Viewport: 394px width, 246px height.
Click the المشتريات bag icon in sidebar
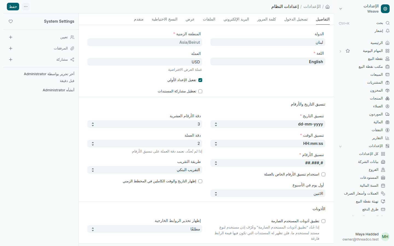coord(387,83)
